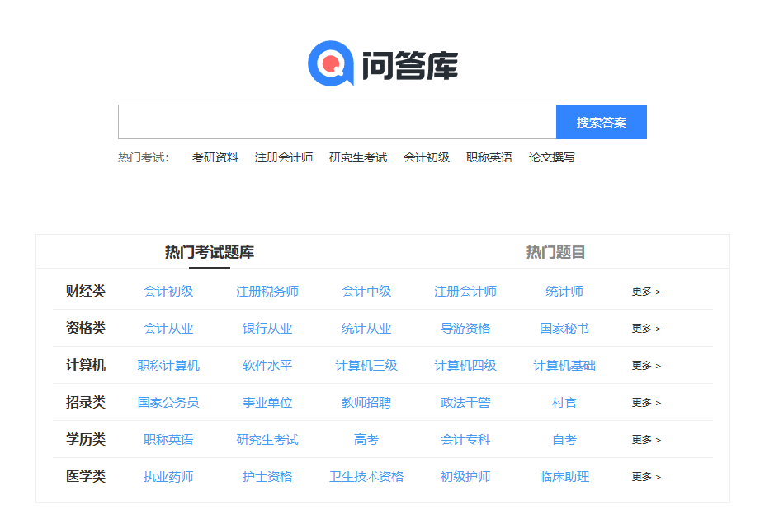Select the 医学类 category heading

click(86, 476)
